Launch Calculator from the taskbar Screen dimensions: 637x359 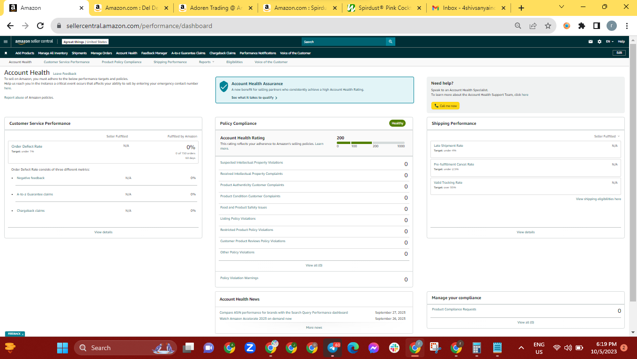477,348
